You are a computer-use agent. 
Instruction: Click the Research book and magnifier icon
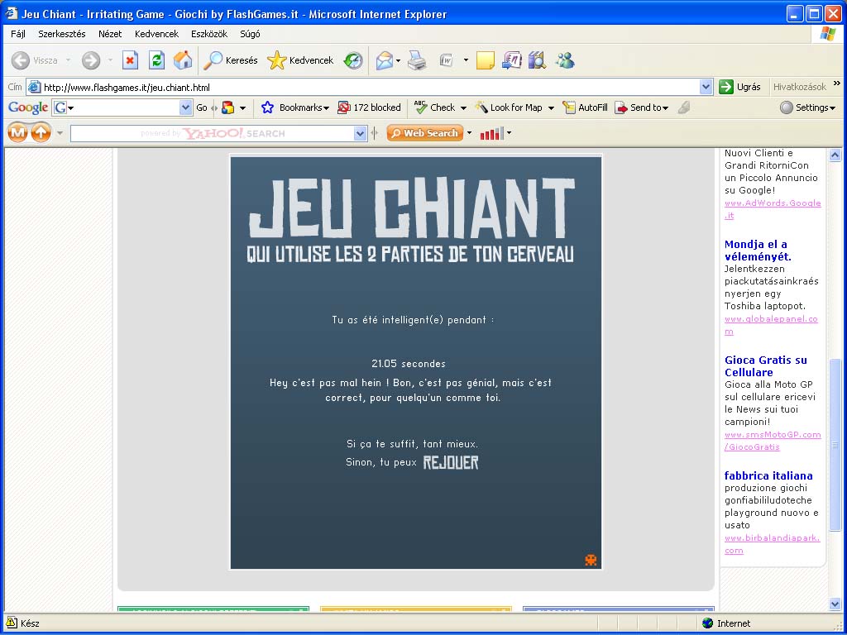tap(537, 60)
